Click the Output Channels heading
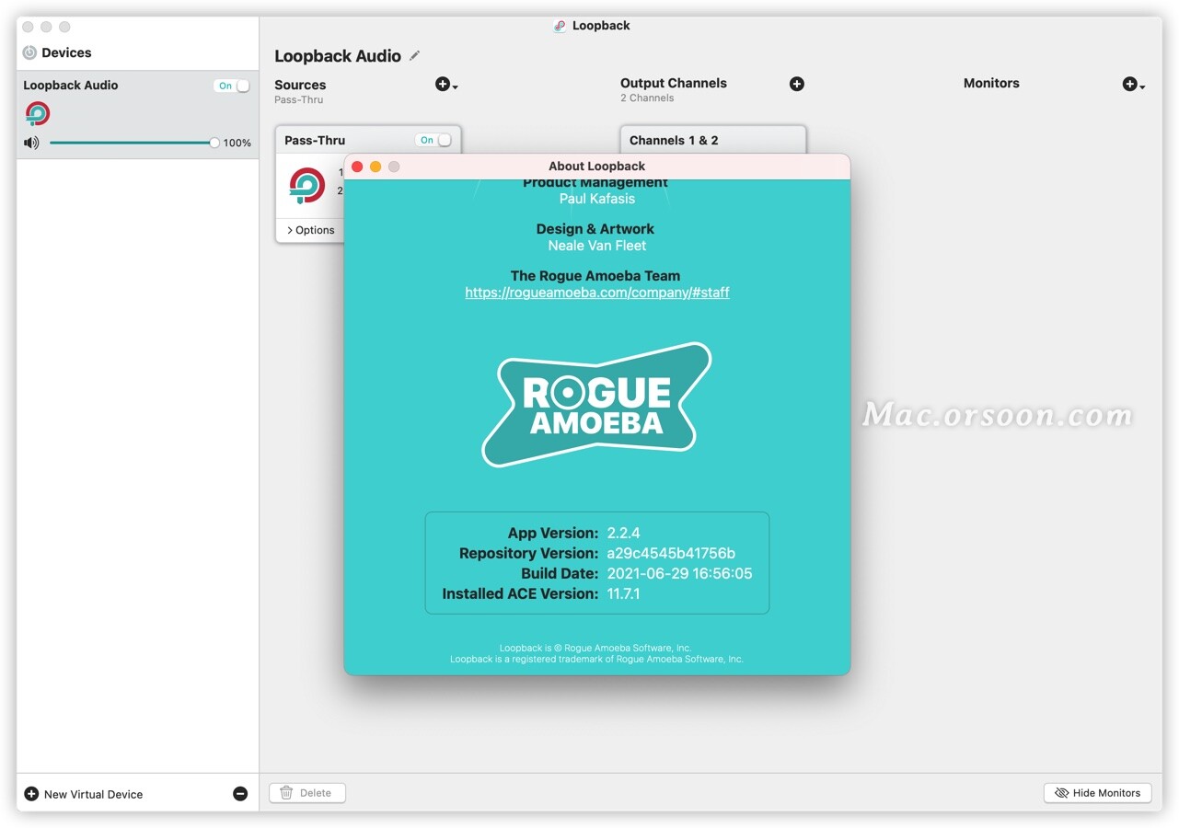This screenshot has height=828, width=1179. coord(674,83)
